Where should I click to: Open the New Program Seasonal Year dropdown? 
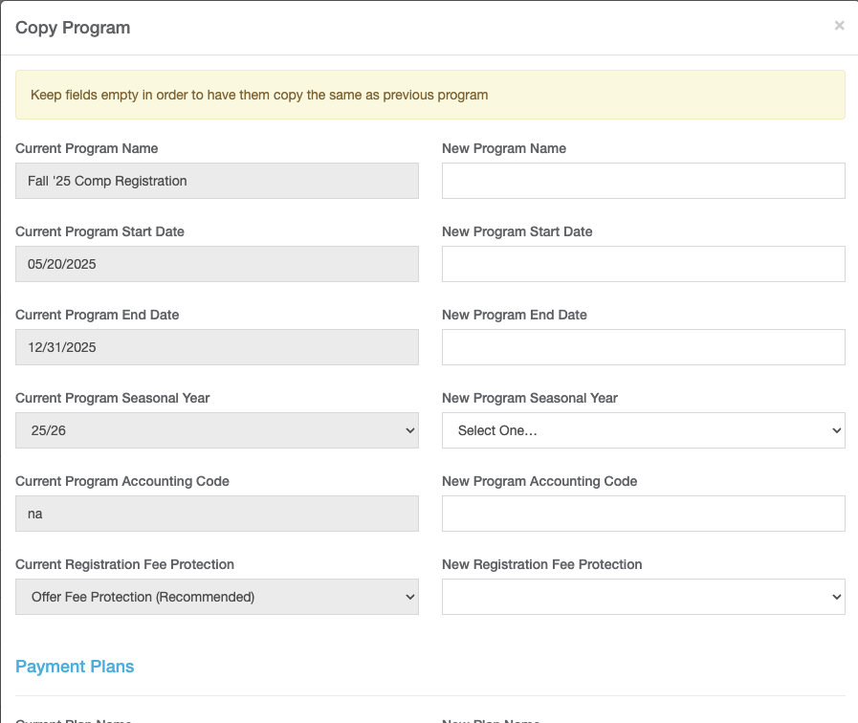[643, 430]
